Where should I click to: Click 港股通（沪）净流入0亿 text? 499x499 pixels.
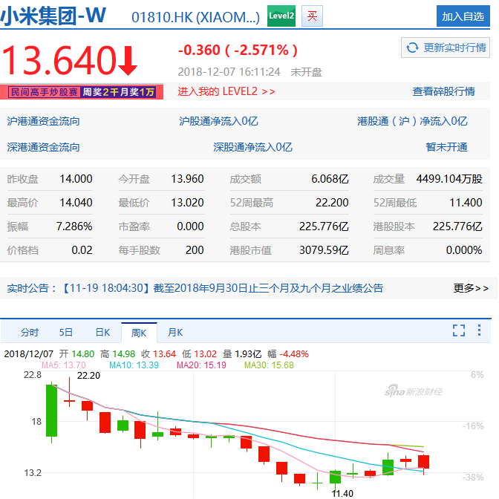[x=412, y=121]
